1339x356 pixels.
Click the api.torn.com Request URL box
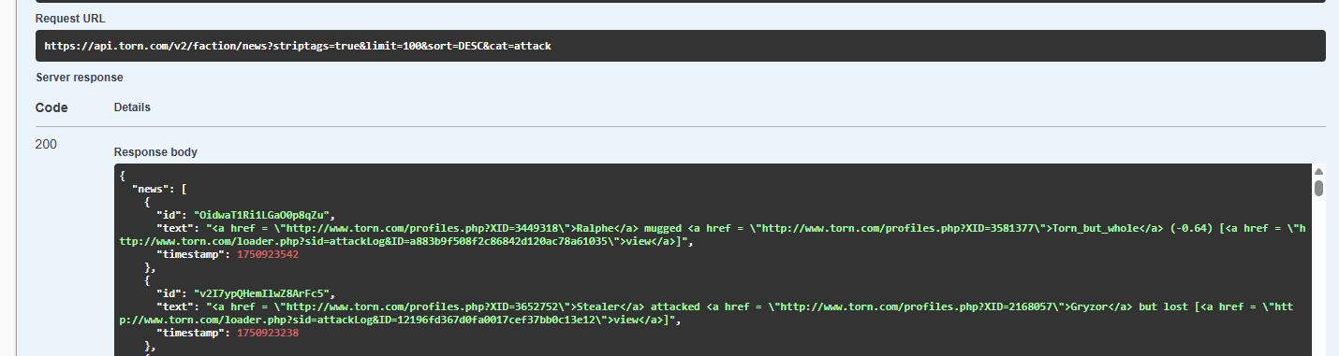coord(681,46)
